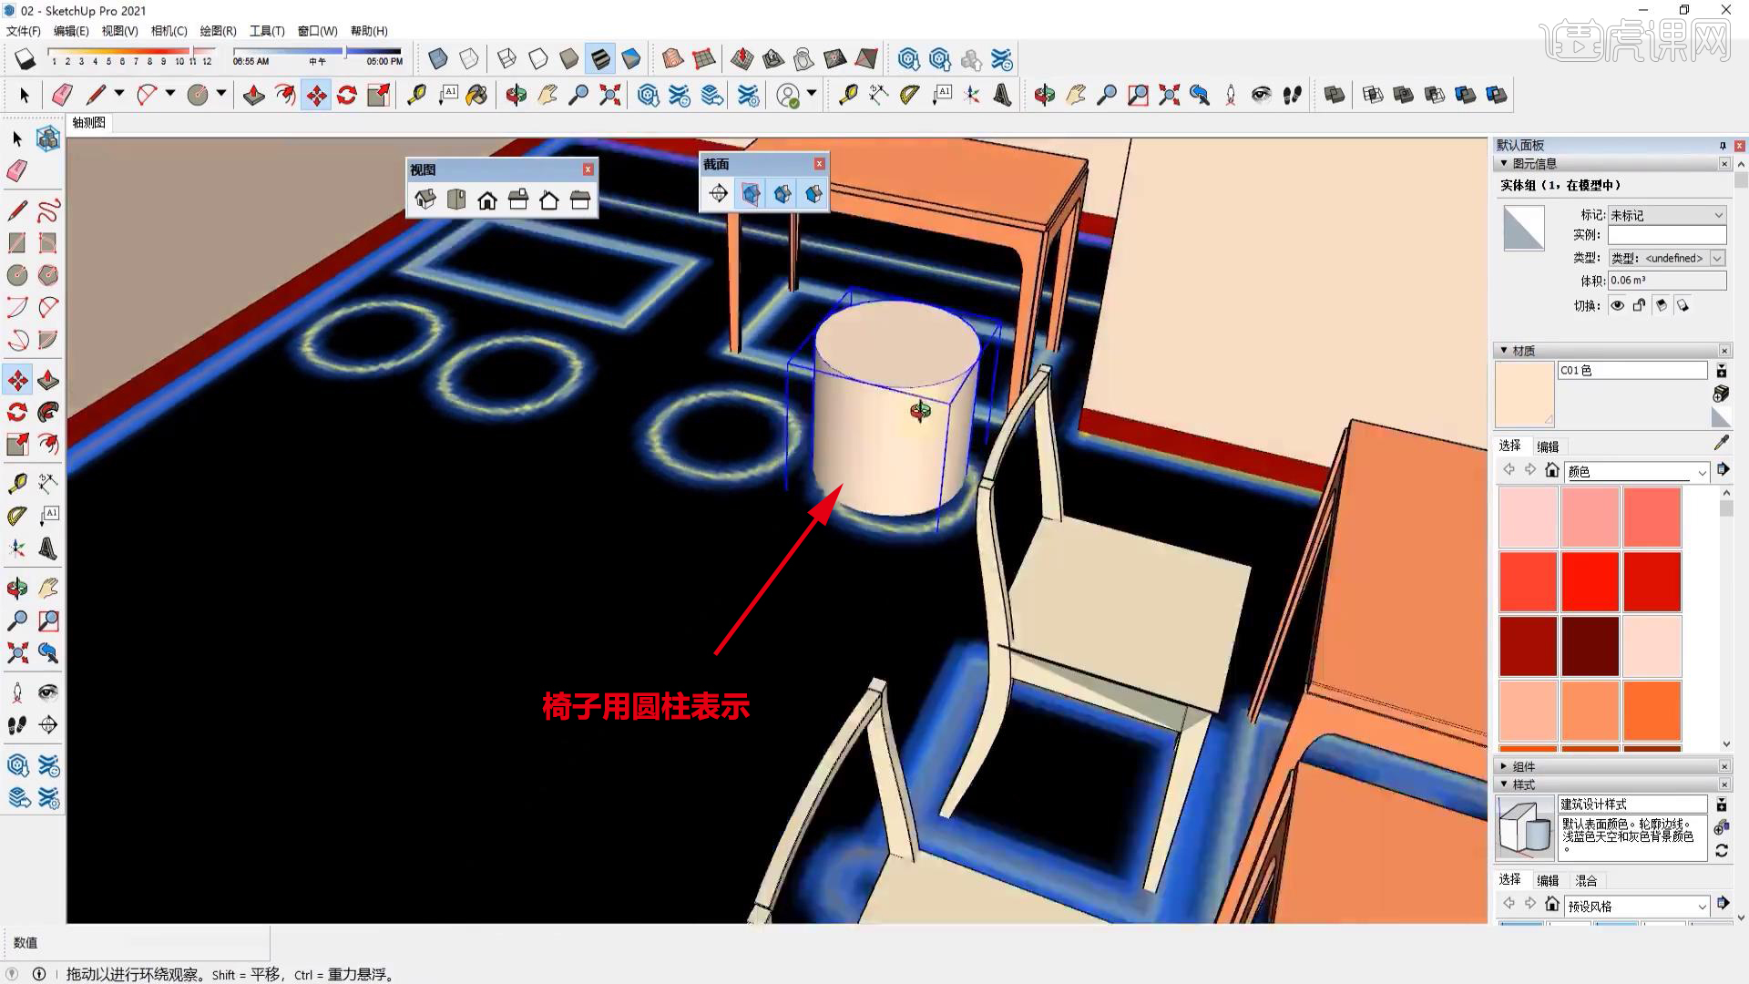Click the 实例 instance name field
Viewport: 1749px width, 984px height.
[1667, 236]
